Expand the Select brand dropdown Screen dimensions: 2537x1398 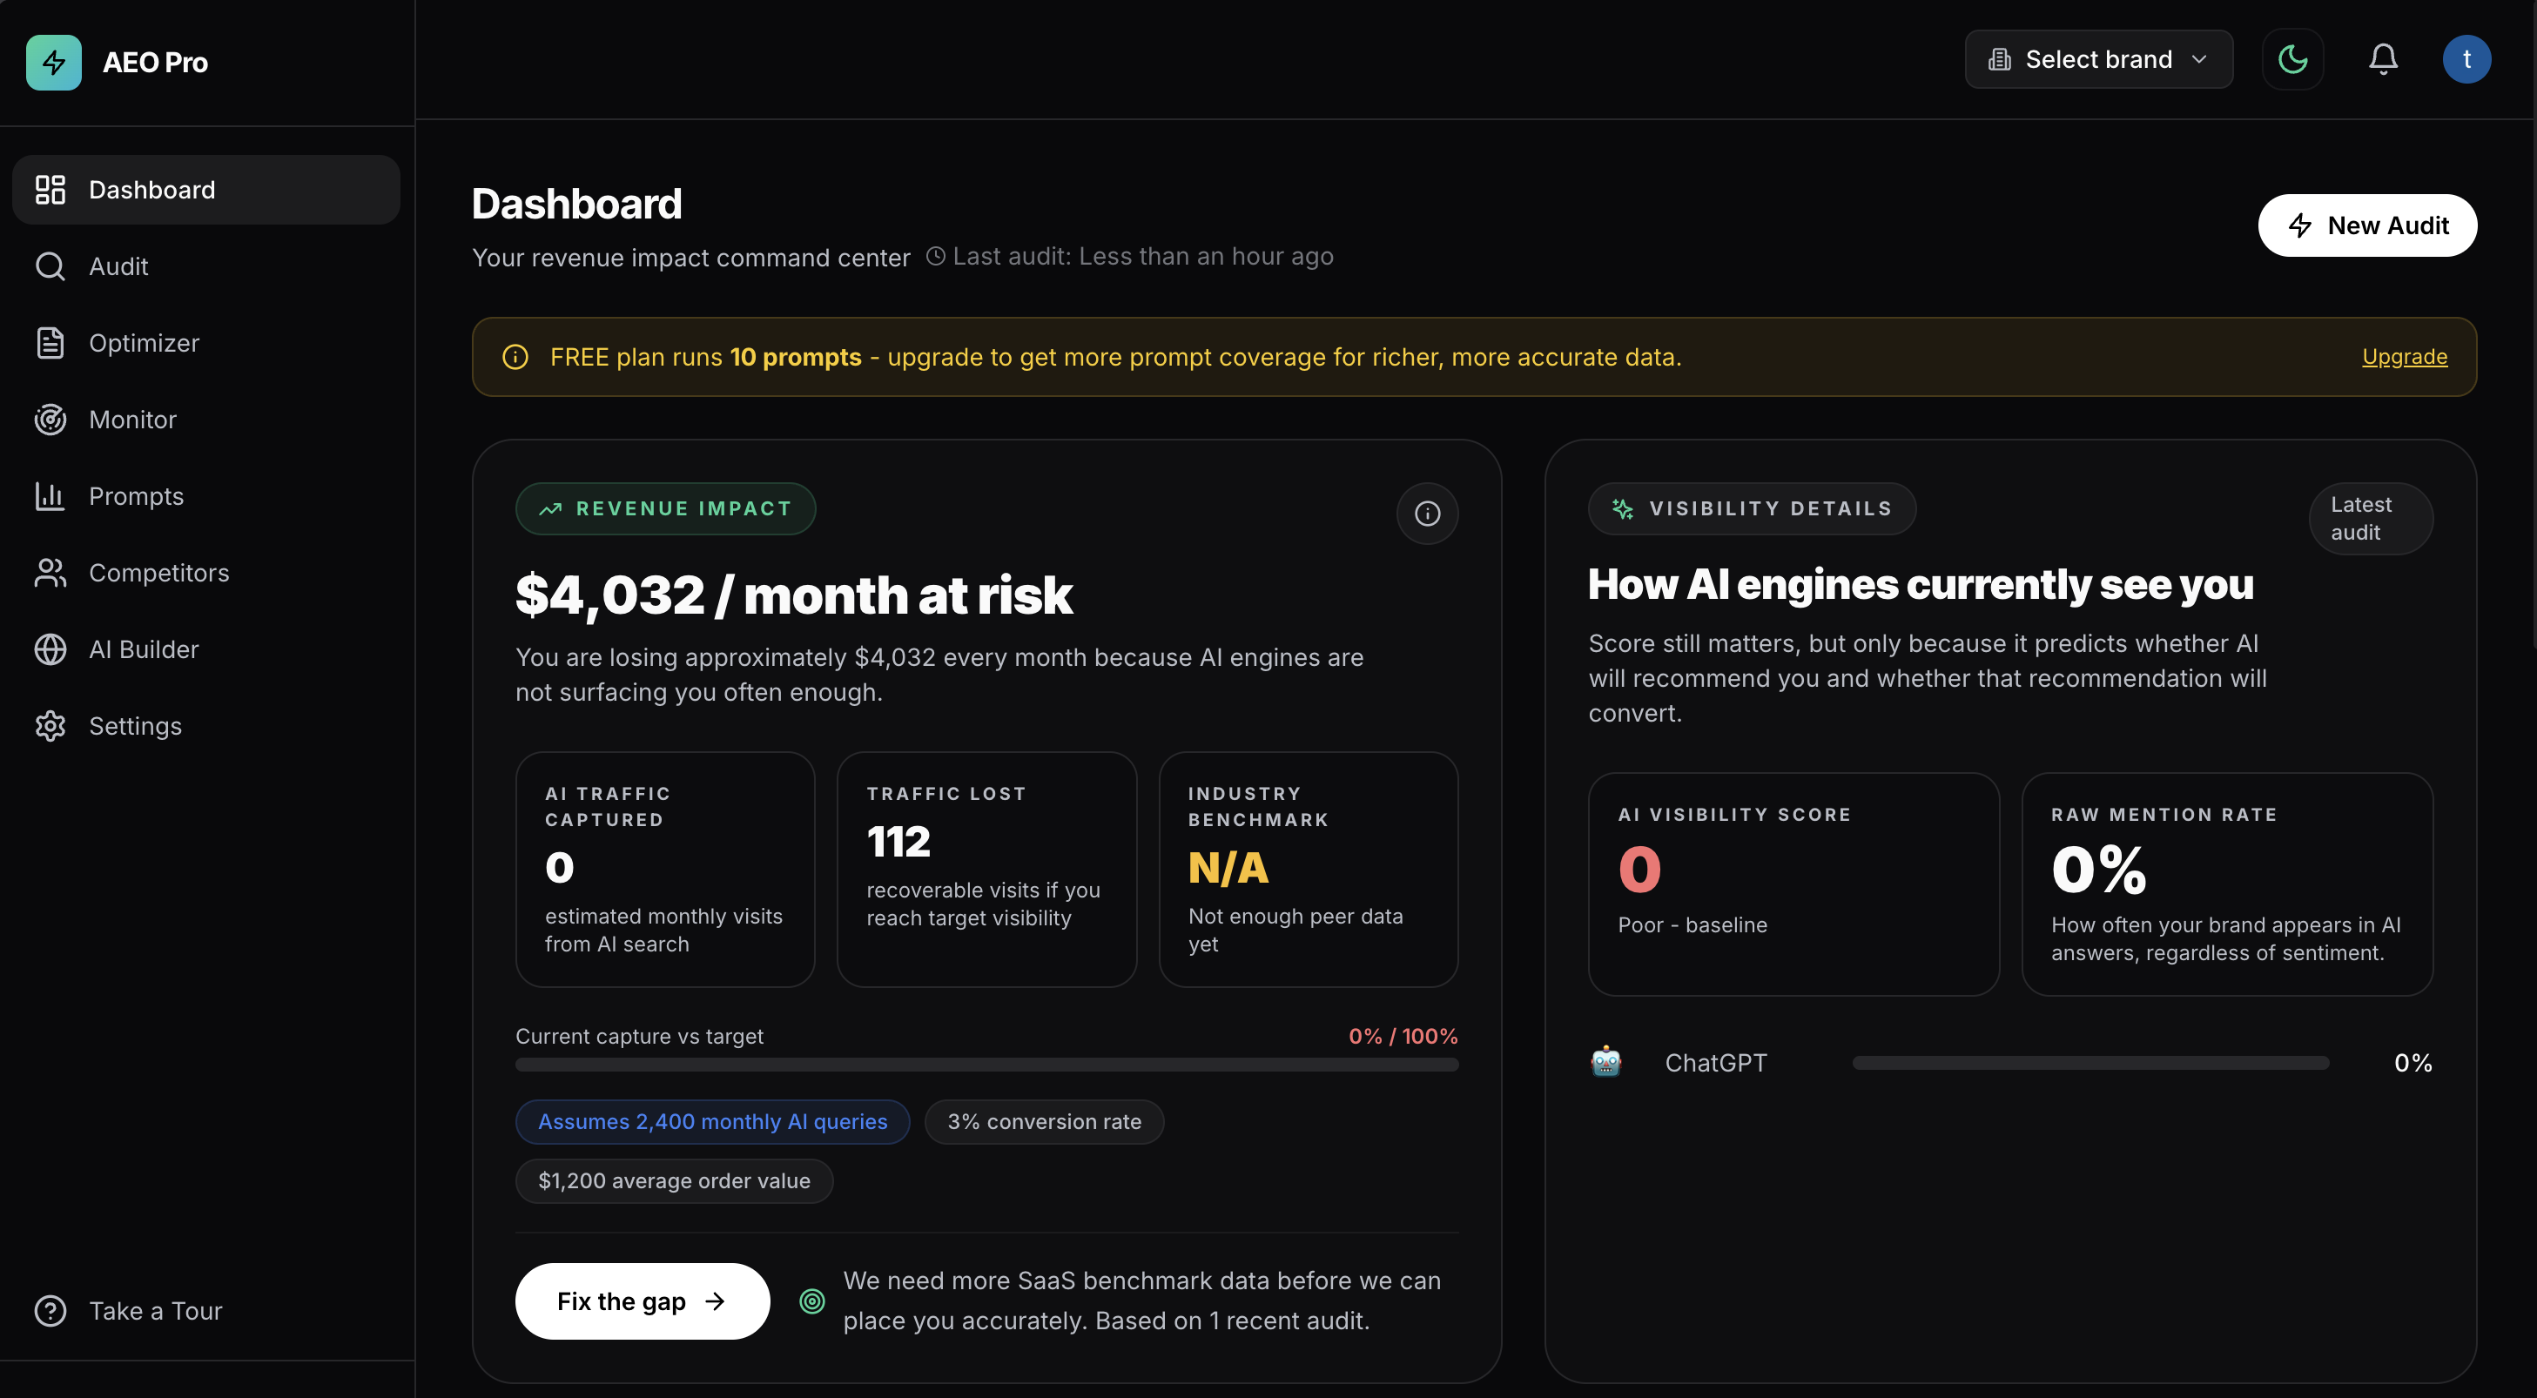[2097, 59]
